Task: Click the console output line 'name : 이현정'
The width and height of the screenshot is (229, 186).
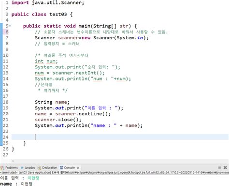Action: (x=16, y=184)
